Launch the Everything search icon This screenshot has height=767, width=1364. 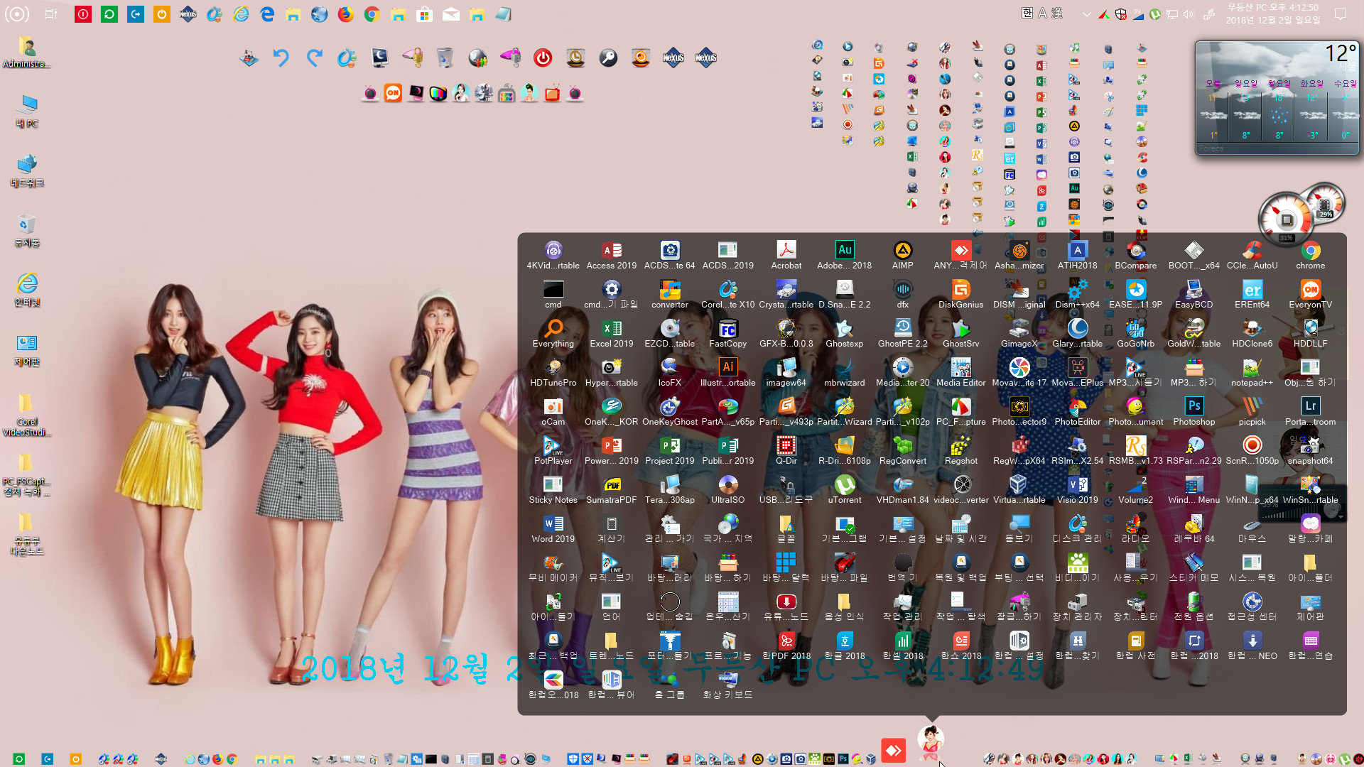click(x=553, y=333)
